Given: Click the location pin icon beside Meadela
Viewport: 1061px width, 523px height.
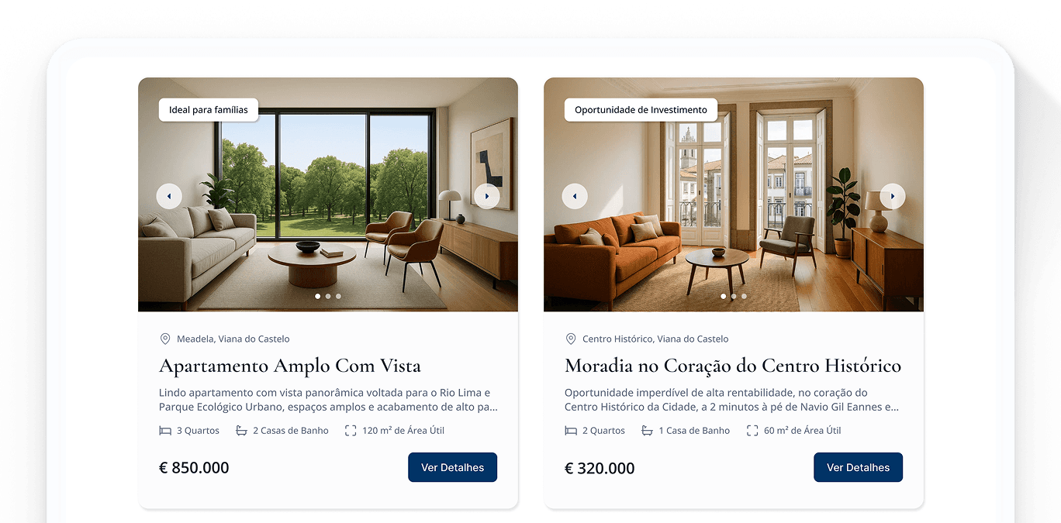Looking at the screenshot, I should tap(165, 339).
